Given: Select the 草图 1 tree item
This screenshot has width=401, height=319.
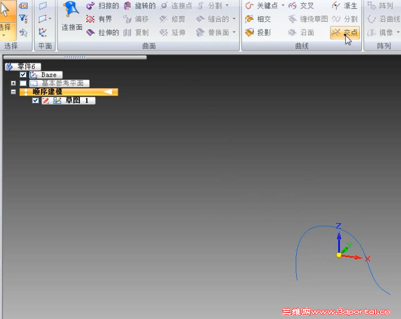Looking at the screenshot, I should pos(68,101).
